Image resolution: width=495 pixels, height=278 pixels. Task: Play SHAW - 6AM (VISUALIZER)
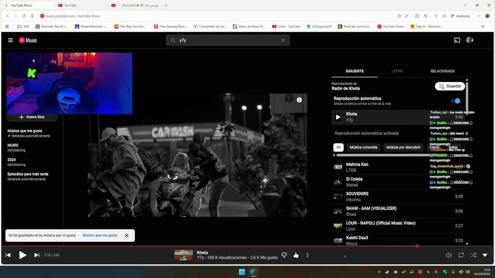[398, 211]
